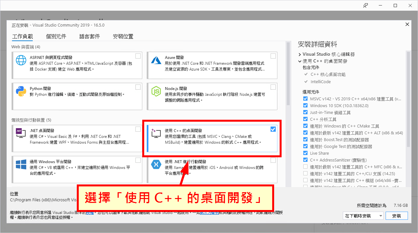Click the Universal Windows Platform logo icon
This screenshot has width=418, height=233.
pos(21,164)
